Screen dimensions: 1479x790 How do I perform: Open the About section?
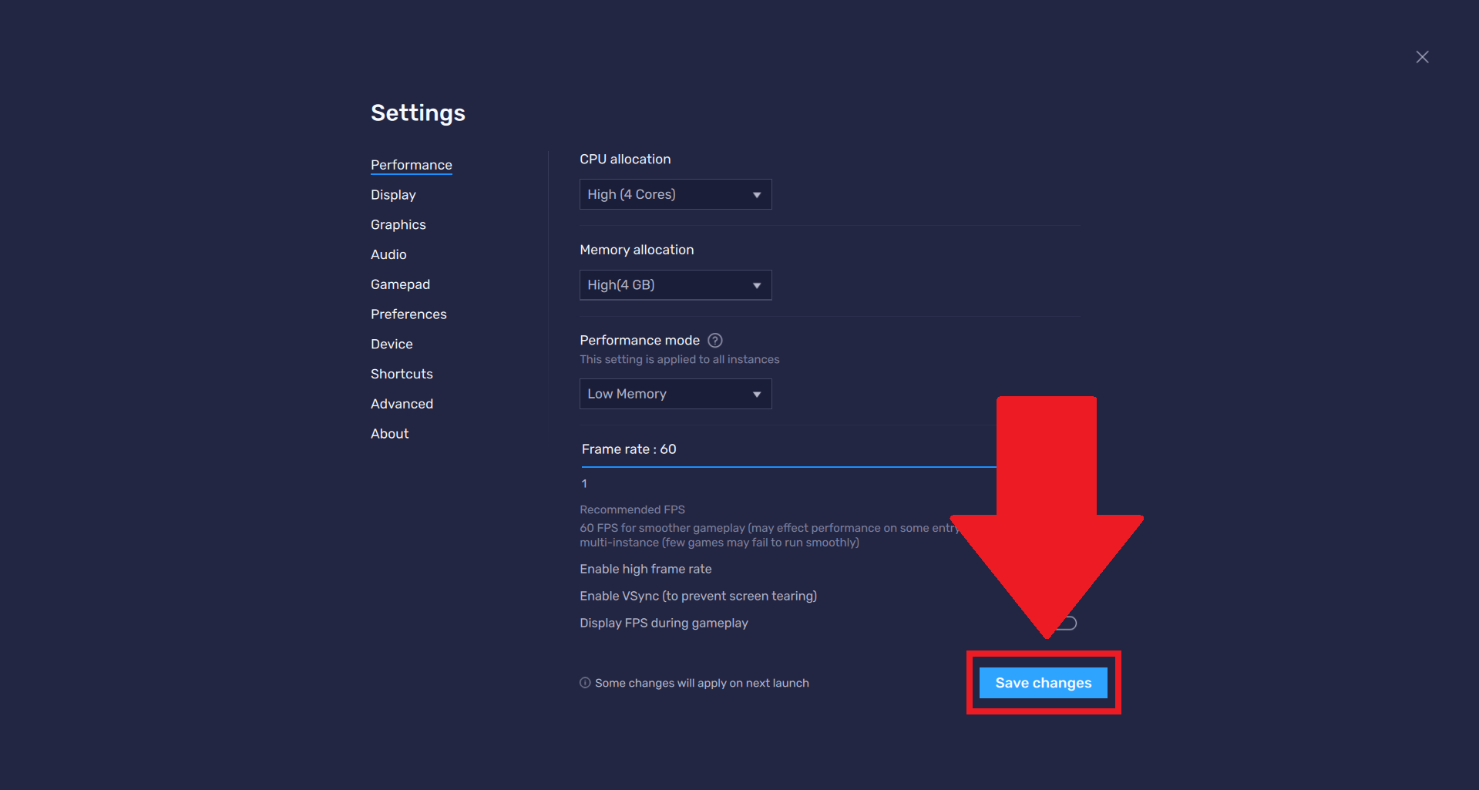click(389, 433)
